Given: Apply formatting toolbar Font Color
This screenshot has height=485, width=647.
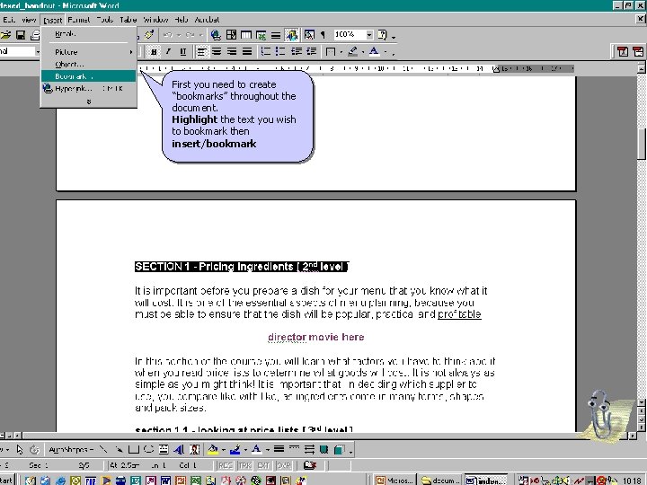Looking at the screenshot, I should pyautogui.click(x=374, y=51).
